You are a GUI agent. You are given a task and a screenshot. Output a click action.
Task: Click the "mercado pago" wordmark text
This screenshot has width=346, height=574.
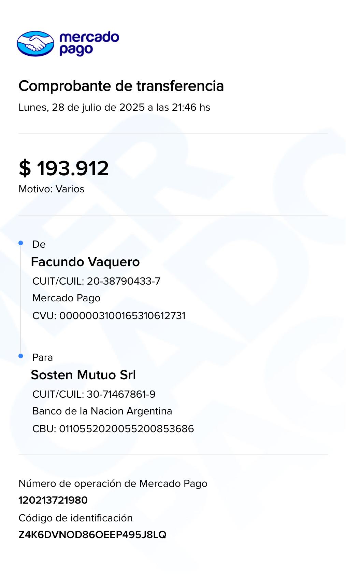[89, 43]
